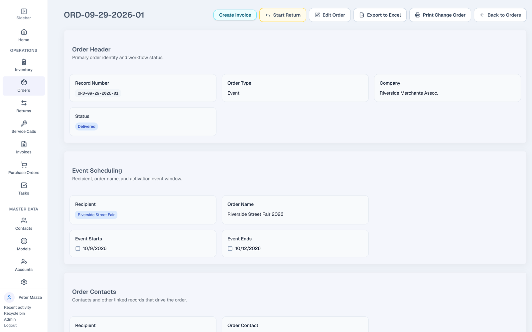
Task: Open the Recycle bin link
Action: tap(14, 313)
